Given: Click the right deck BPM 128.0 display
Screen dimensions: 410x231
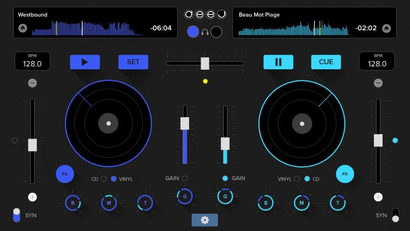Looking at the screenshot, I should tap(377, 61).
